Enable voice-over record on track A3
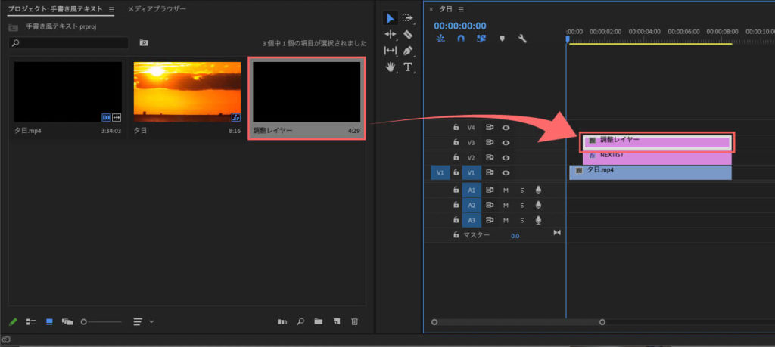775x347 pixels. [x=538, y=220]
